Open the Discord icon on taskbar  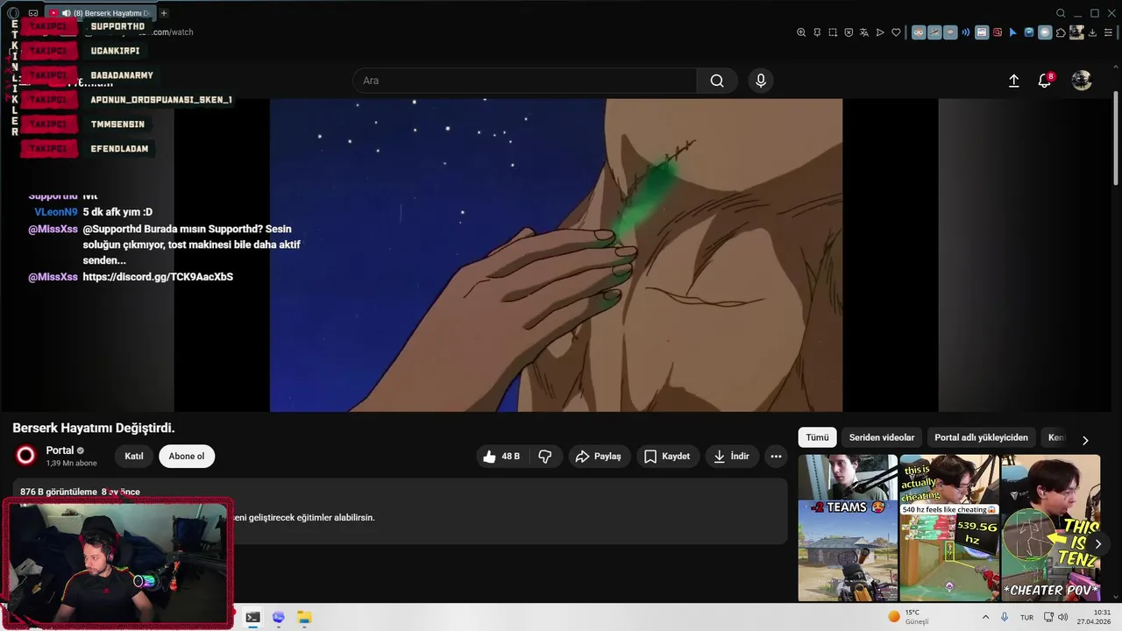(279, 617)
